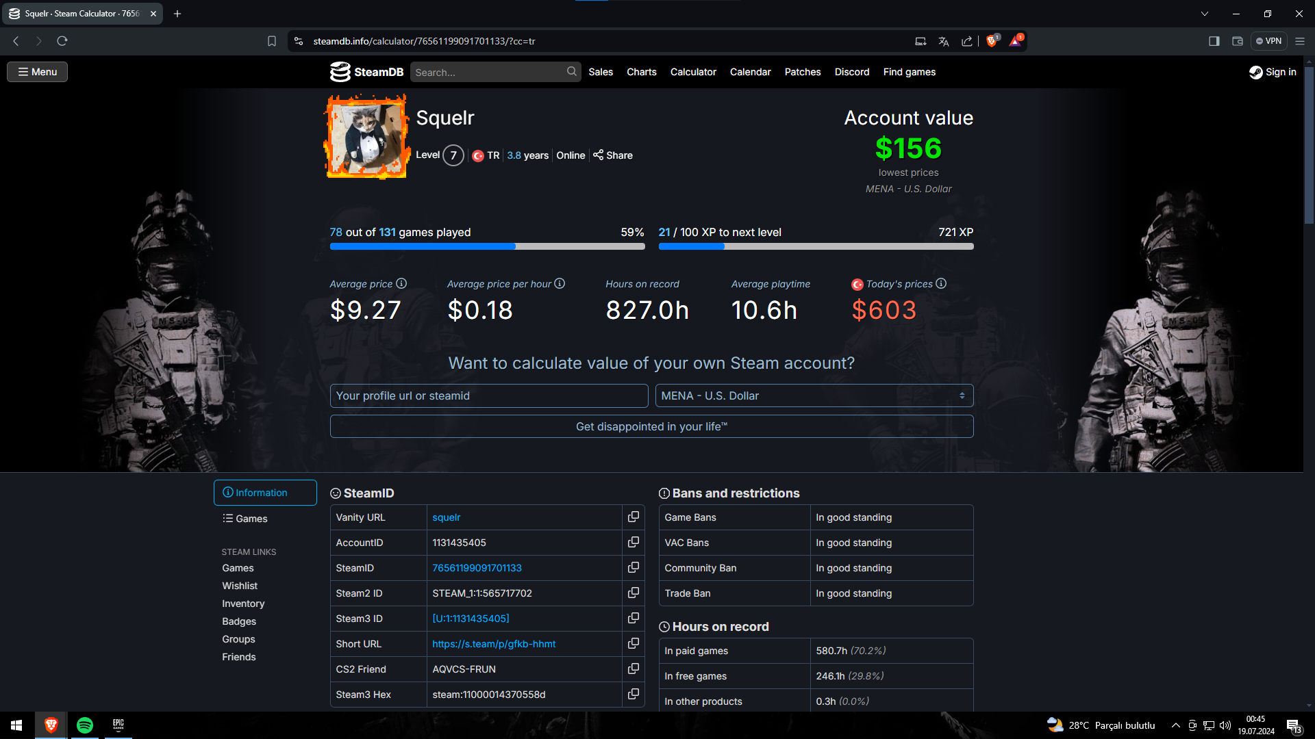This screenshot has height=739, width=1315.
Task: Expand the MENA - U.S. Dollar currency dropdown
Action: click(814, 396)
